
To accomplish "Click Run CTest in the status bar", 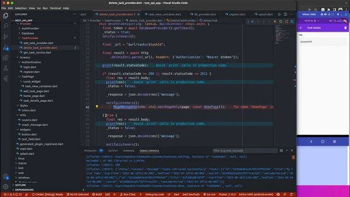I will coord(127,194).
